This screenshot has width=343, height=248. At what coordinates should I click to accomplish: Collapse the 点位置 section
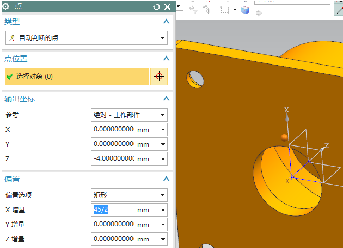coord(166,59)
